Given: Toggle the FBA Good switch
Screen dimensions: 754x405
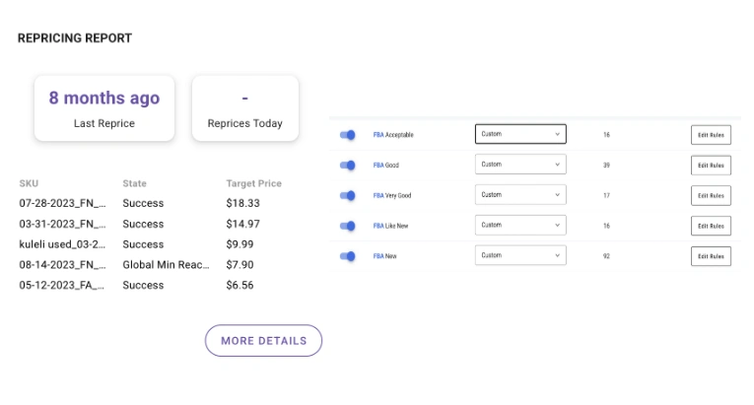Looking at the screenshot, I should [347, 165].
